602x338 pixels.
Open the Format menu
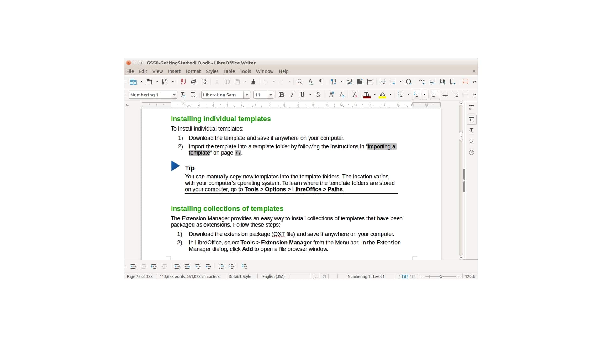[x=193, y=71]
